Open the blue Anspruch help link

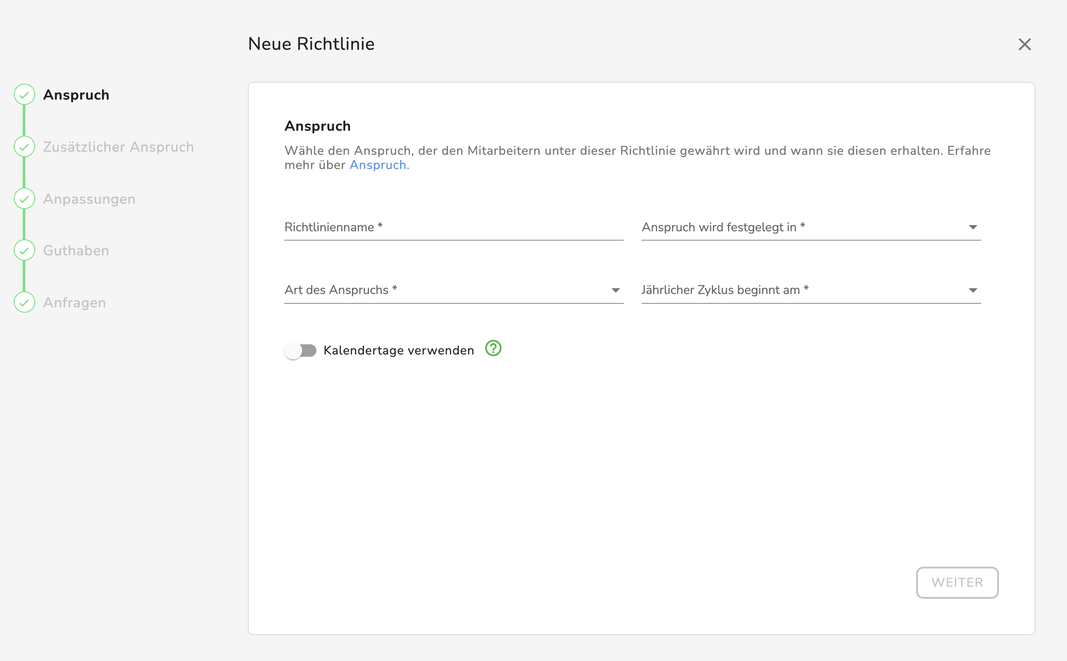[379, 165]
